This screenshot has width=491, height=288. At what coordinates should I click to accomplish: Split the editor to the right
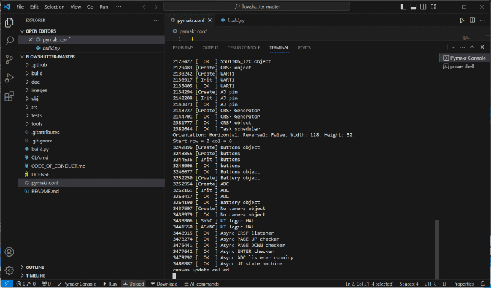point(473,20)
